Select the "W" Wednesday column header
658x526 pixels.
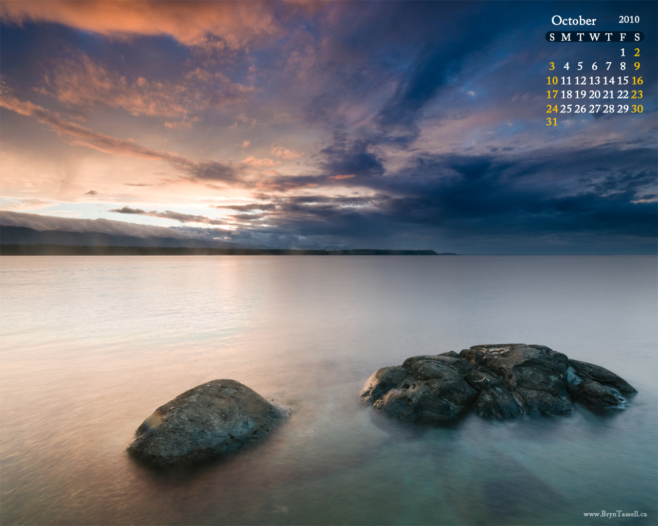(x=594, y=37)
